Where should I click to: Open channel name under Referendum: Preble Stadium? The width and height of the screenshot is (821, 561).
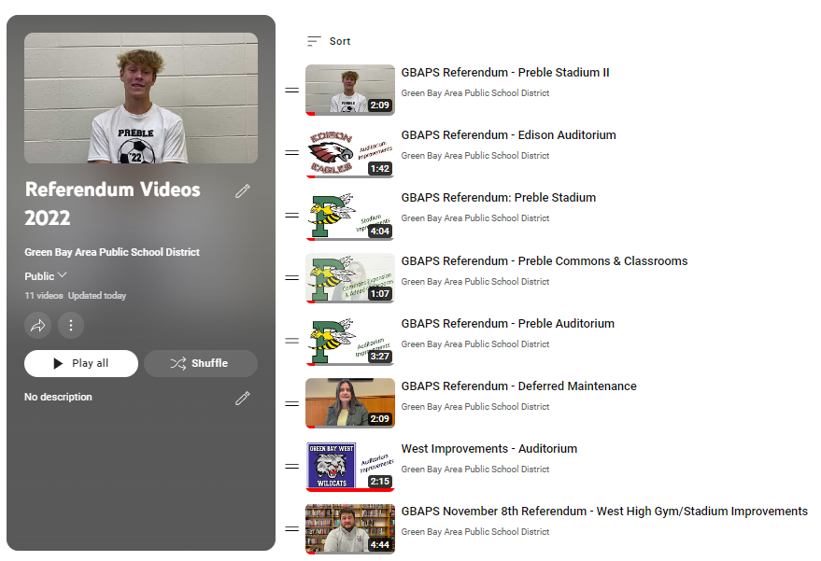(474, 218)
